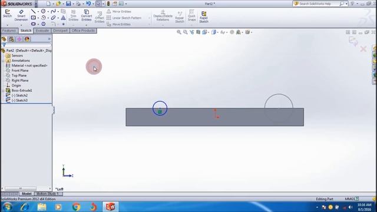This screenshot has width=377, height=212.
Task: Click the Trim Entities tool
Action: [73, 15]
